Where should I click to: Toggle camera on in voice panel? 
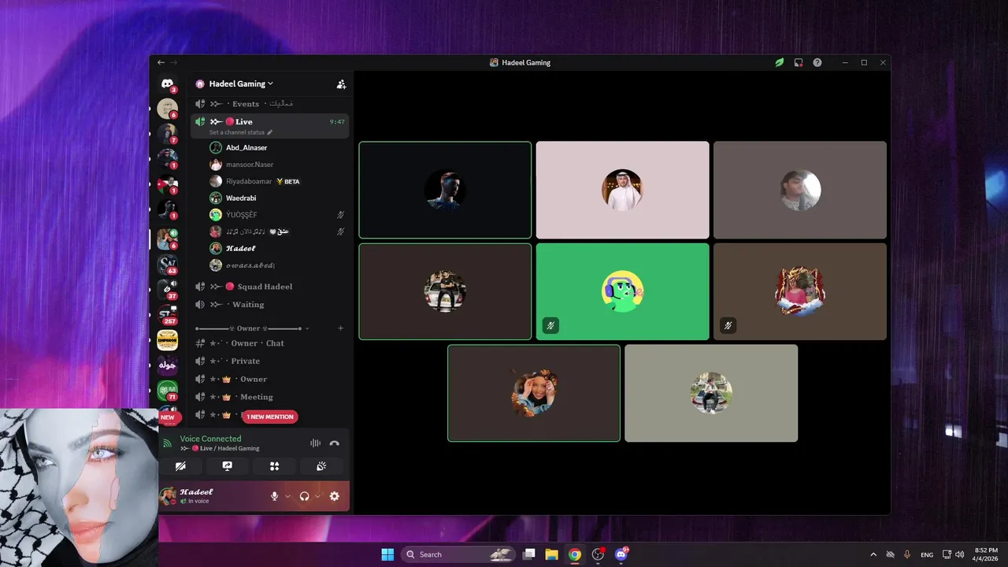[x=180, y=466]
